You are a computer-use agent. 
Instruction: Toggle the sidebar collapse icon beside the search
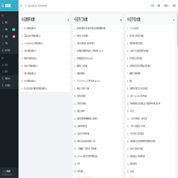[21, 5]
